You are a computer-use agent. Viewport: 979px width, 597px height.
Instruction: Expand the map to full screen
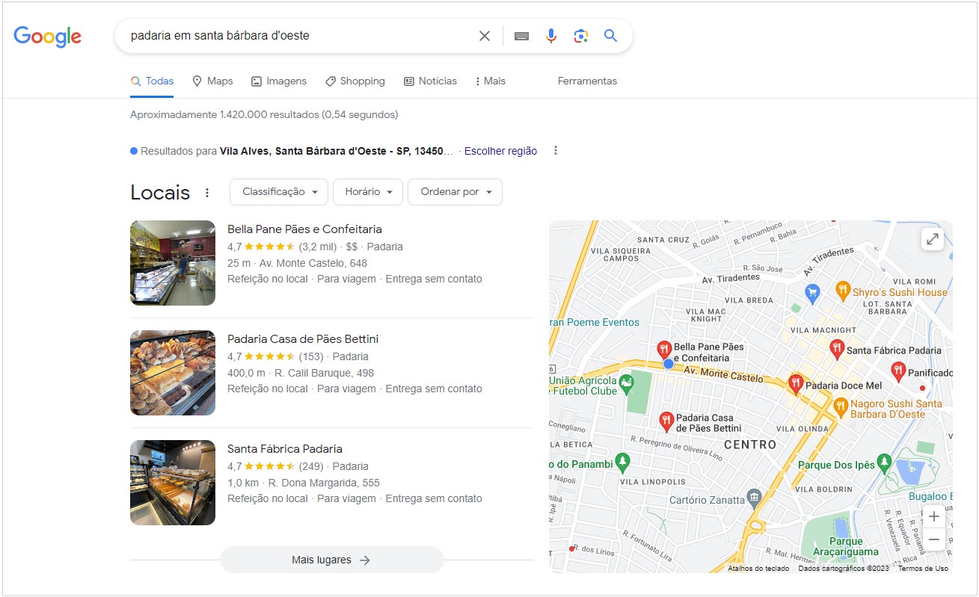coord(932,239)
